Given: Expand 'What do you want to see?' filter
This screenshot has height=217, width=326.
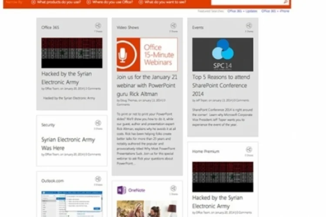Looking at the screenshot, I should [x=163, y=2].
